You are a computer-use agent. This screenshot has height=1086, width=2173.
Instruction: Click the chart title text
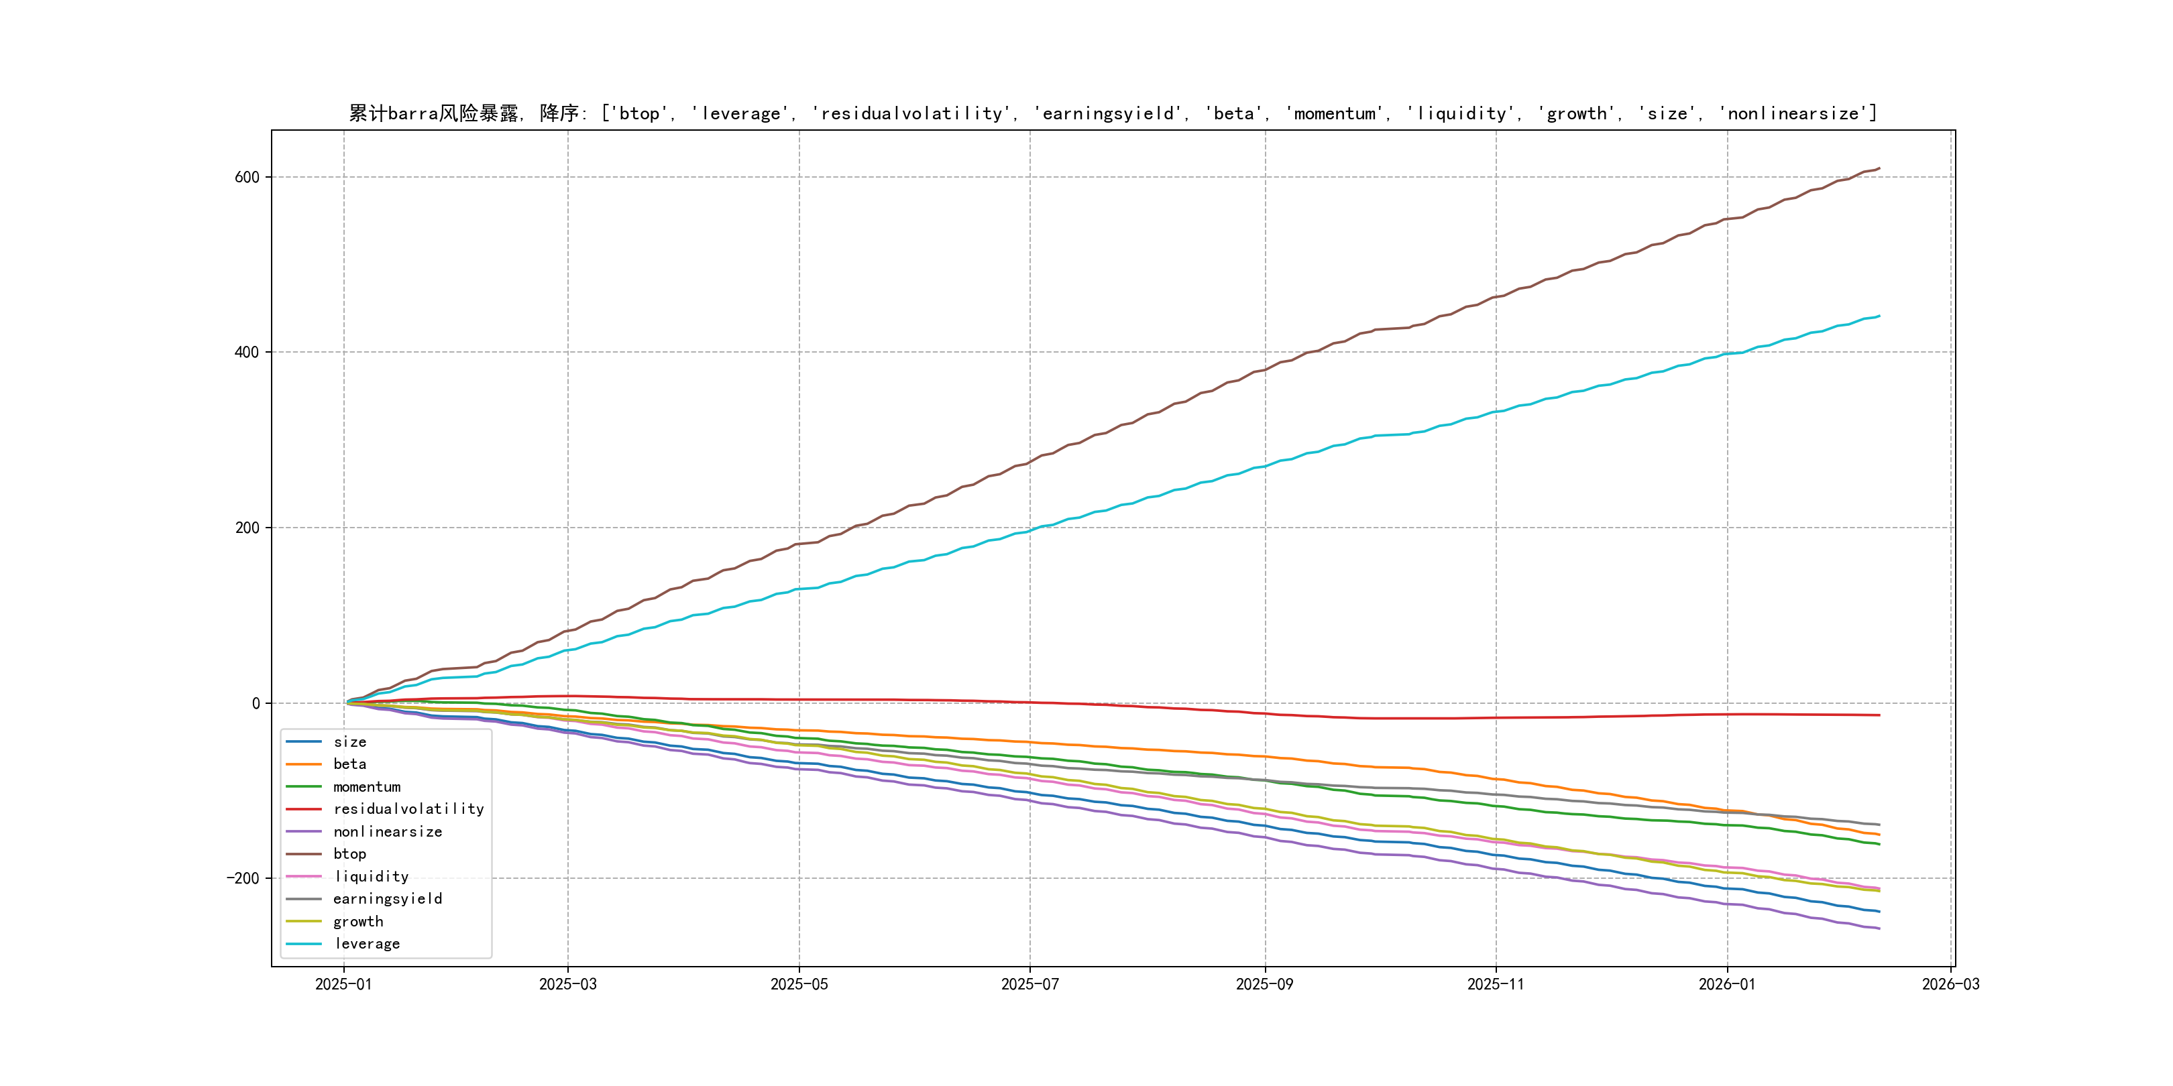[x=1113, y=113]
